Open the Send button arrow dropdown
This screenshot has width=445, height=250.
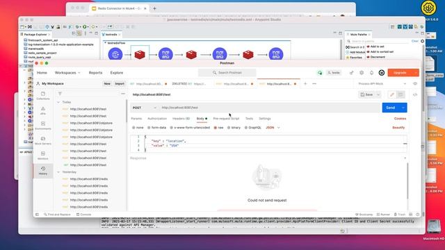point(403,108)
